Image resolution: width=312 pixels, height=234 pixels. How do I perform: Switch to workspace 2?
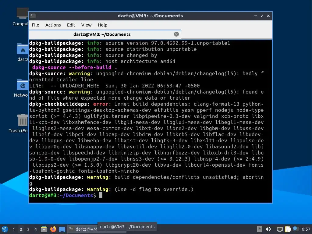point(21,229)
